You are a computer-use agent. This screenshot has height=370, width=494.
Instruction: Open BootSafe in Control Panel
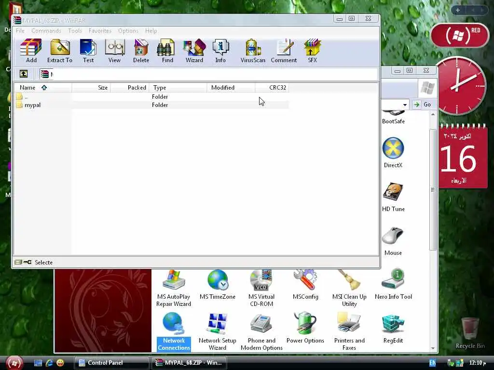393,117
